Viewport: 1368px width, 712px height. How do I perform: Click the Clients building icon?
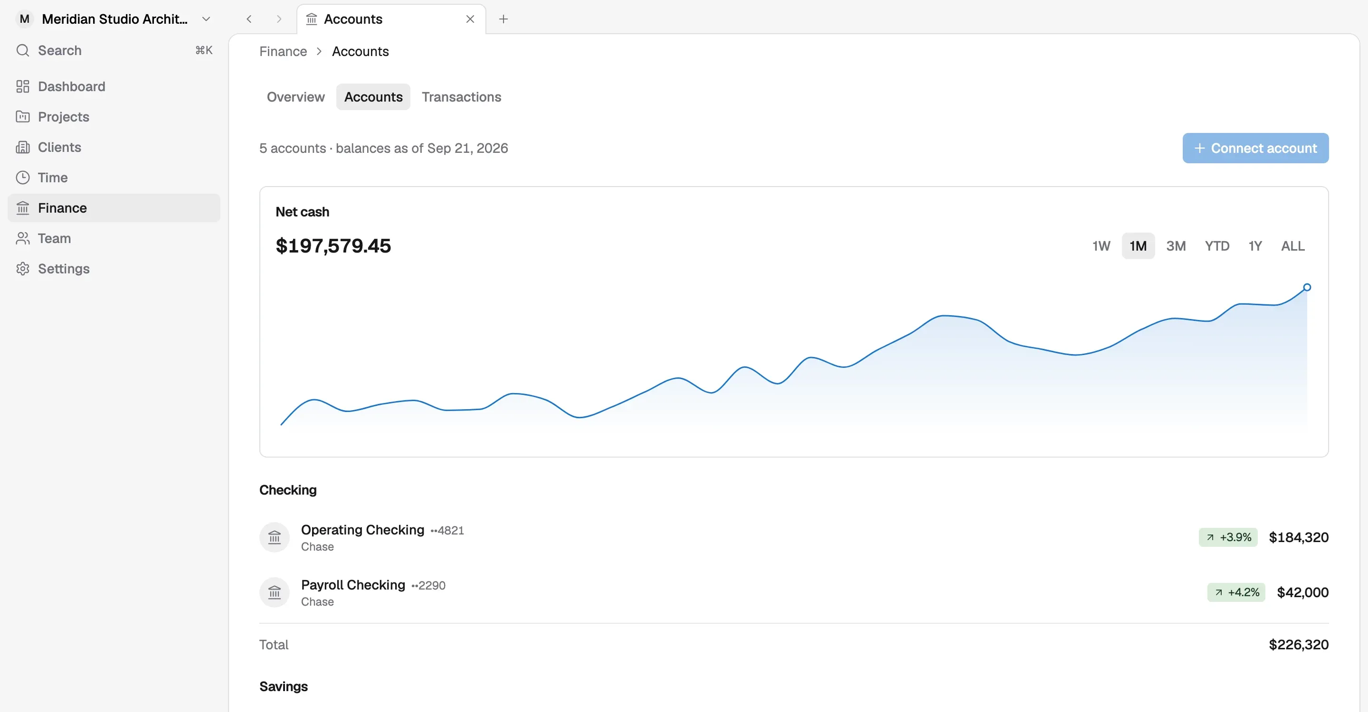[22, 147]
